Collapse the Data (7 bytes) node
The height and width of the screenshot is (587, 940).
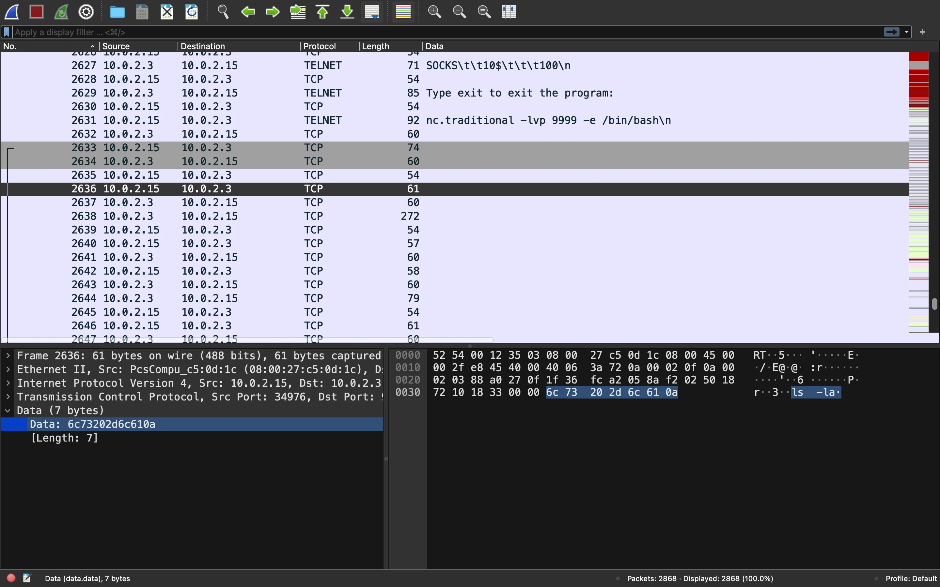tap(8, 410)
